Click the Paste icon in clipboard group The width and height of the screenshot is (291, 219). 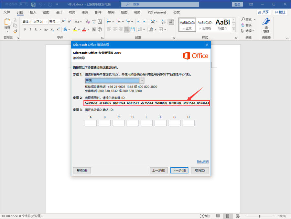pos(7,23)
